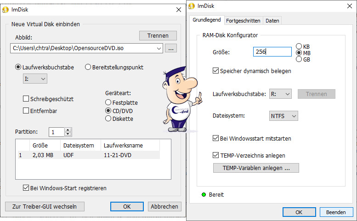Open the image path dropdown
The image size is (357, 221).
159,48
